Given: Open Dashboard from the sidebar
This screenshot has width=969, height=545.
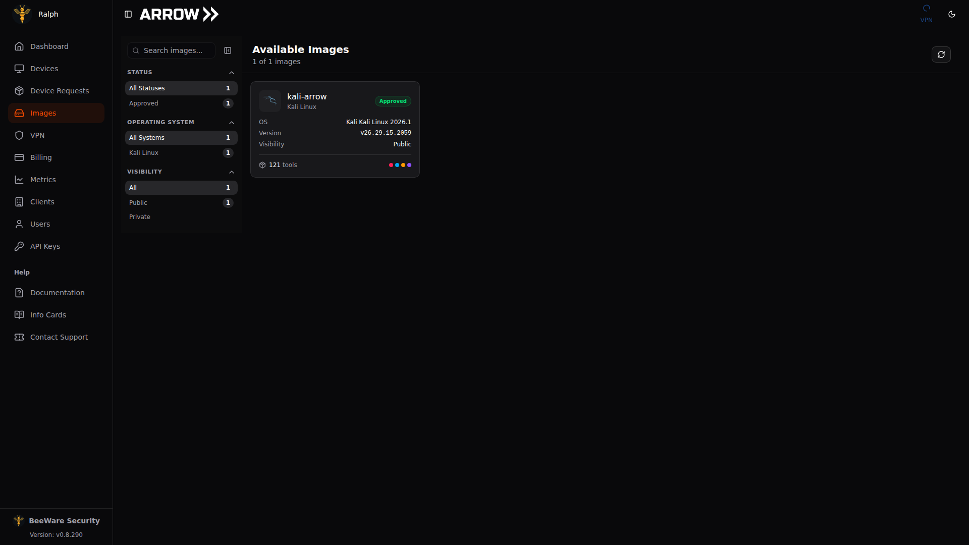Looking at the screenshot, I should (x=56, y=46).
